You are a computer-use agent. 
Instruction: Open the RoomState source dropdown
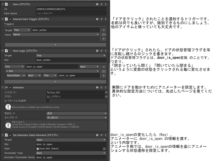(16, 75)
